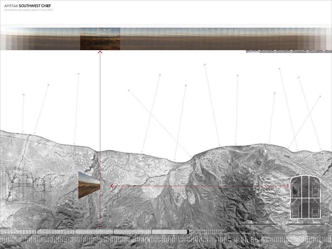Screen dimensions: 332x249
Task: Click the locomotive front end on the track
Action: [x=186, y=231]
